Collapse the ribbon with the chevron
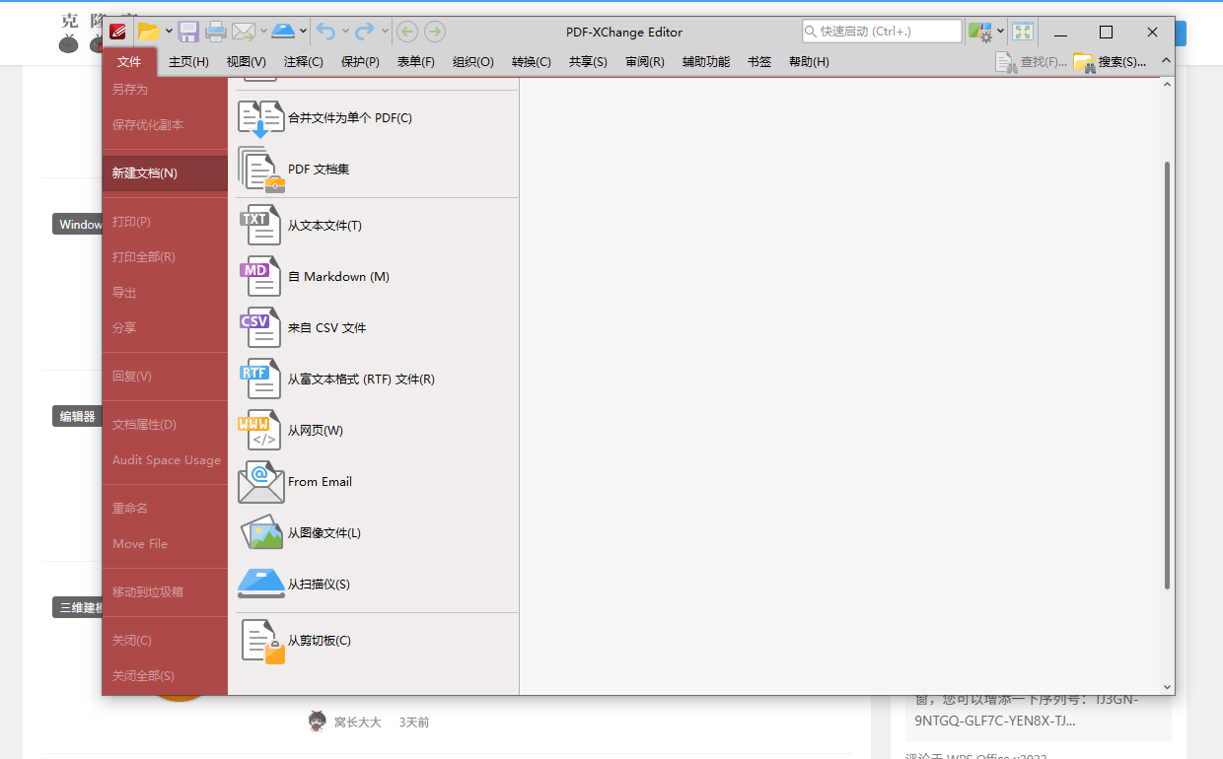This screenshot has width=1223, height=759. (x=1166, y=61)
